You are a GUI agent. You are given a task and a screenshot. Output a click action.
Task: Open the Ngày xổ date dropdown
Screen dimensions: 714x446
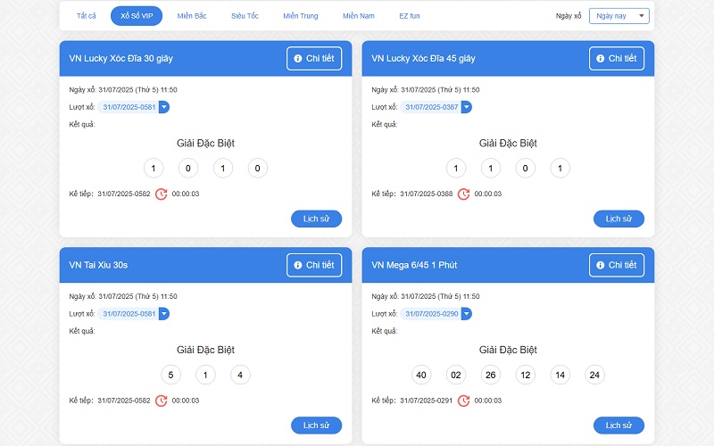(619, 16)
